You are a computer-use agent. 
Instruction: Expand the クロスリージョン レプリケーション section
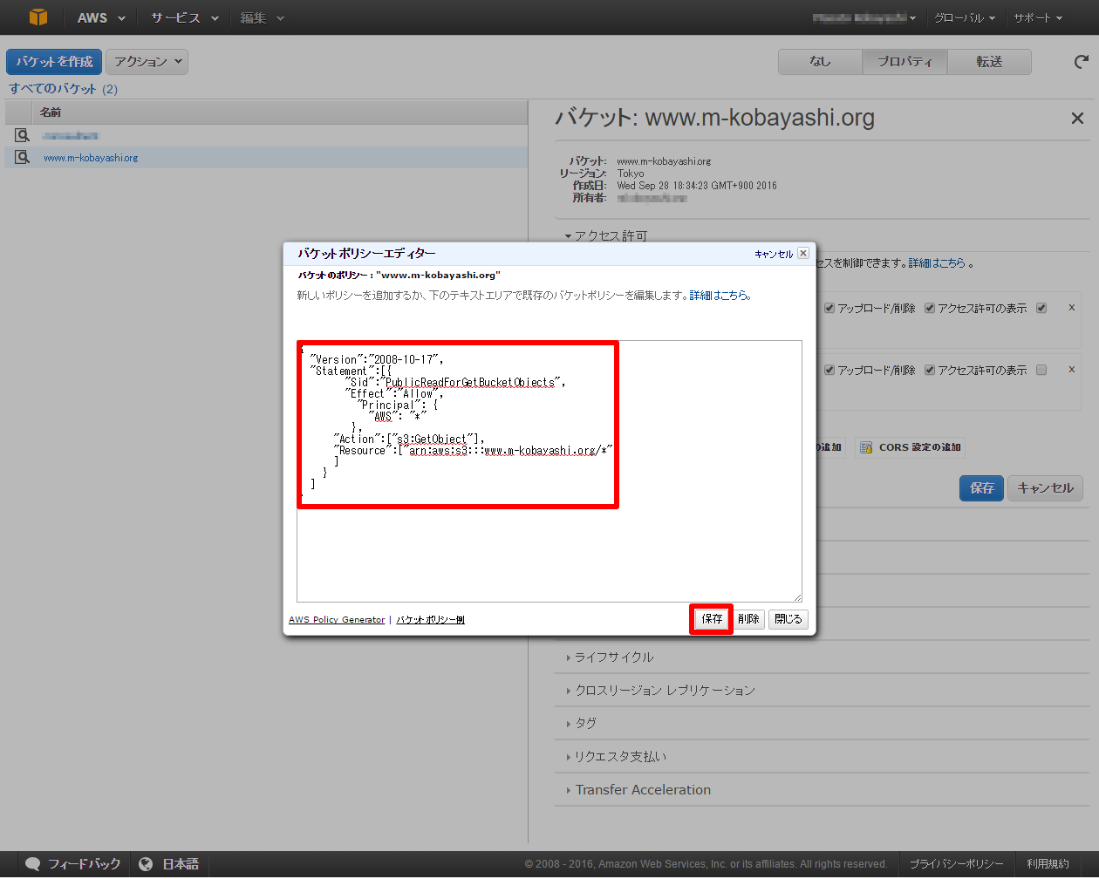tap(660, 690)
